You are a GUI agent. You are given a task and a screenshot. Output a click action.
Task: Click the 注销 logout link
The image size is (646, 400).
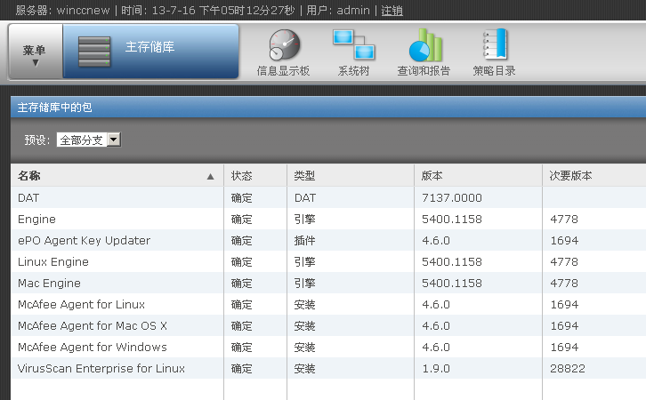[392, 11]
